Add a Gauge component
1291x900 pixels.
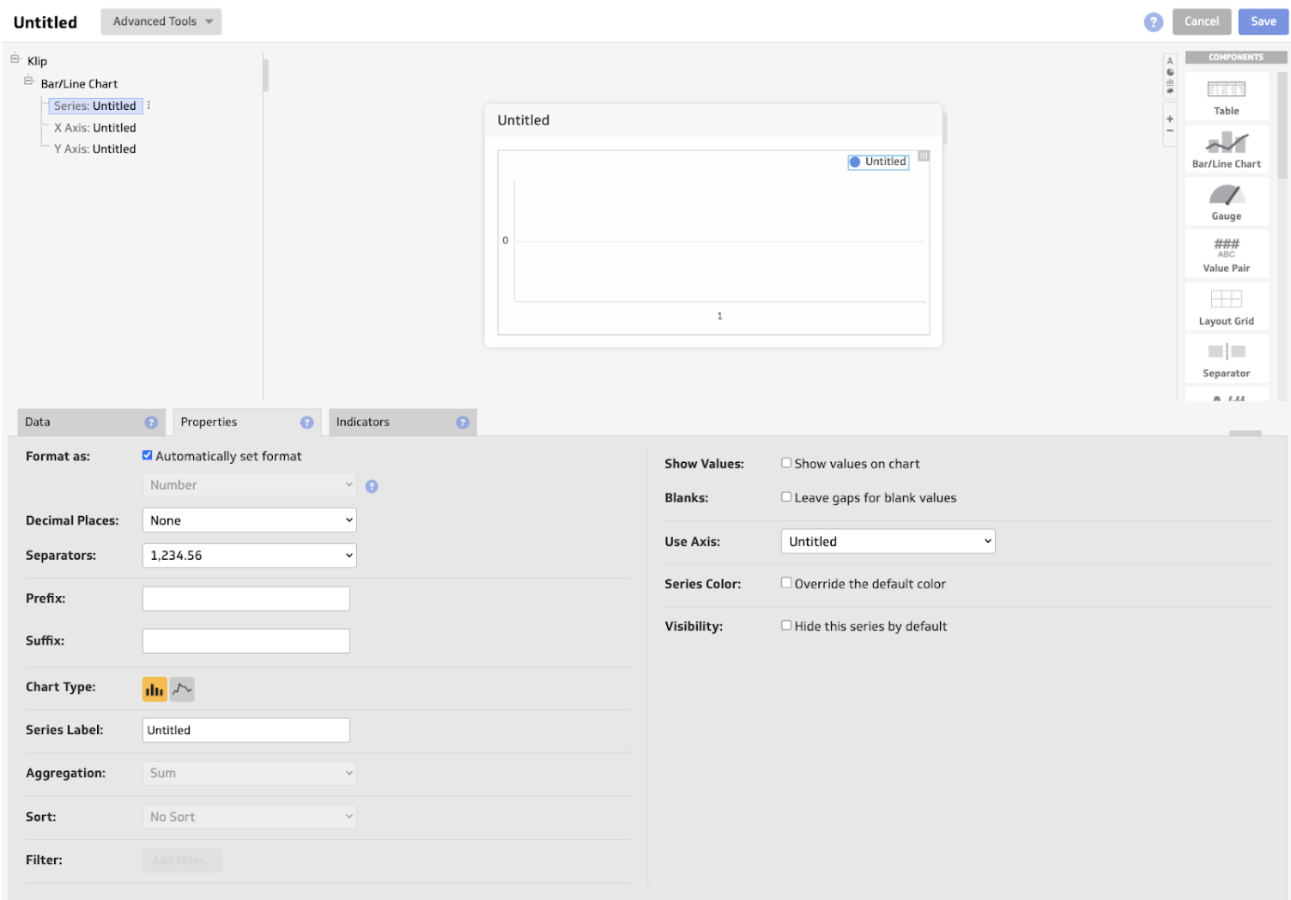(1226, 202)
